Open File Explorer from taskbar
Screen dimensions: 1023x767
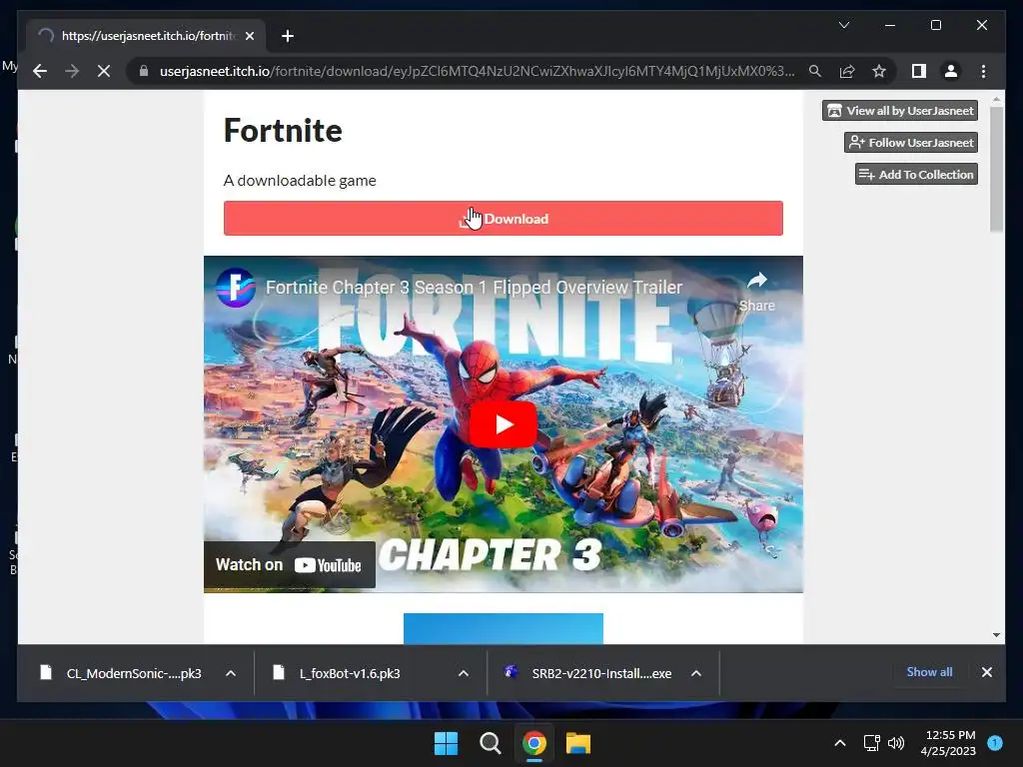(578, 743)
